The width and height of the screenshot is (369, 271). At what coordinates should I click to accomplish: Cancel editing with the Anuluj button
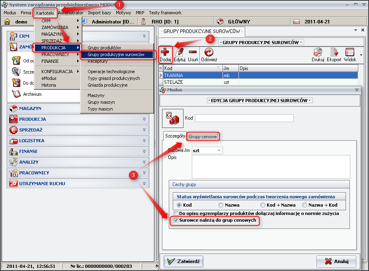click(x=336, y=261)
